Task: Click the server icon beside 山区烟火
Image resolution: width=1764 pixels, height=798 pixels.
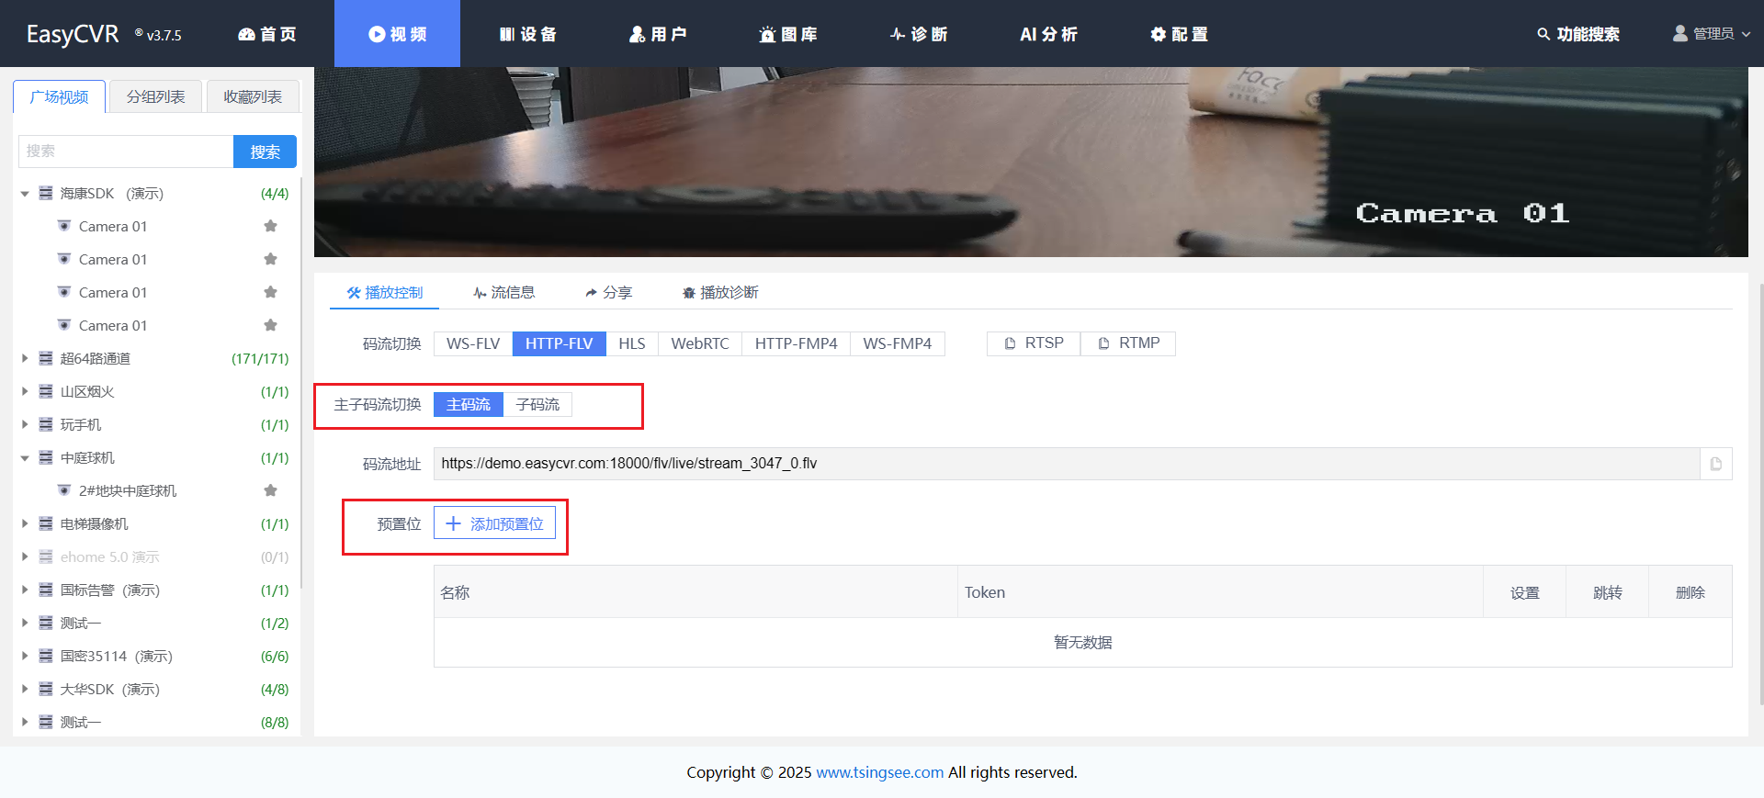Action: 46,391
